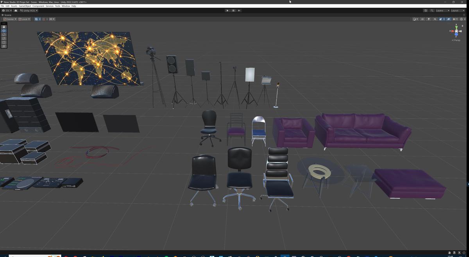The image size is (469, 257).
Task: Open the Services menu
Action: click(x=50, y=6)
